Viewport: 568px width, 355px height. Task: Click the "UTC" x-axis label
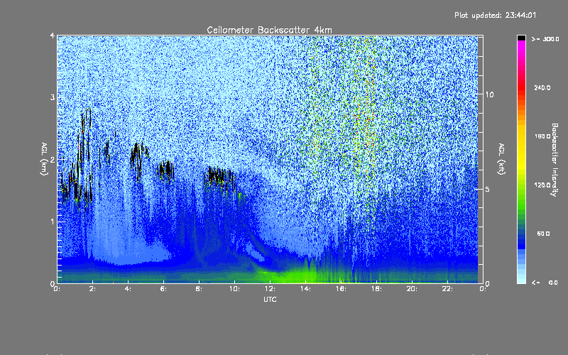(x=270, y=299)
